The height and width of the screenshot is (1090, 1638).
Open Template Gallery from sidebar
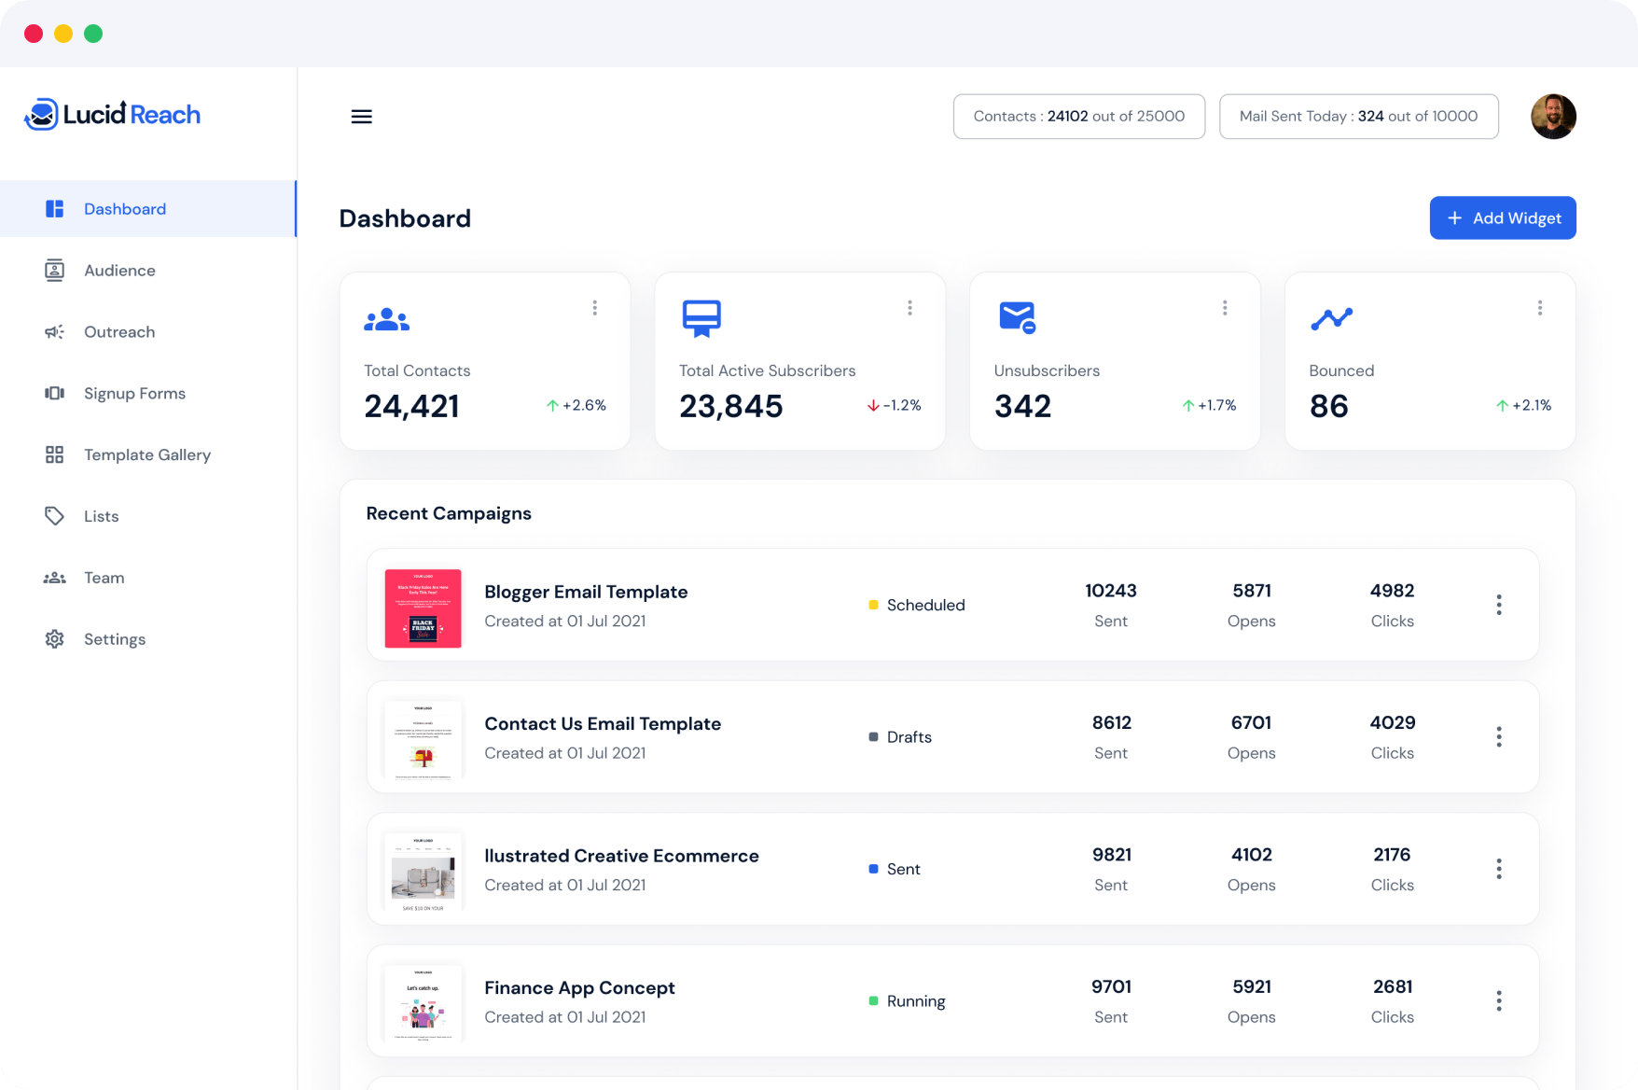[146, 454]
